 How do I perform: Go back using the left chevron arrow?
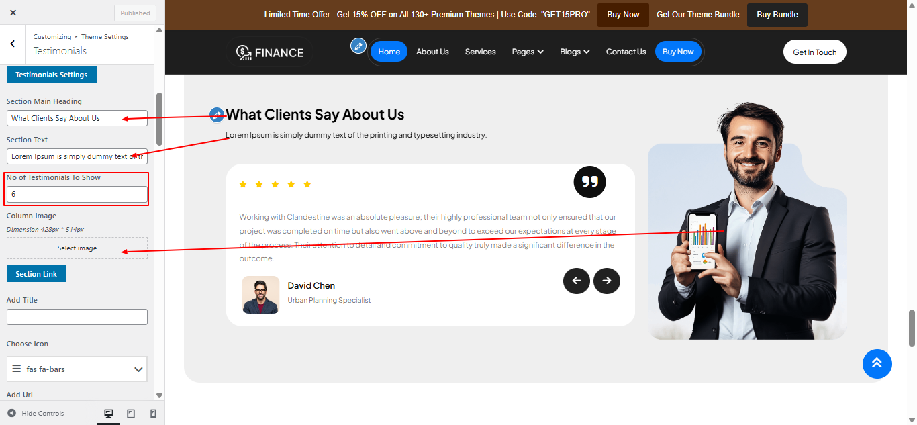(13, 44)
